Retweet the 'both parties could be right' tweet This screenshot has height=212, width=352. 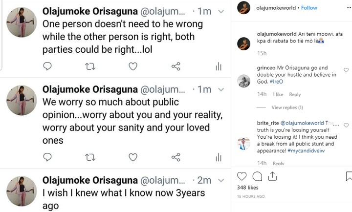[90, 66]
